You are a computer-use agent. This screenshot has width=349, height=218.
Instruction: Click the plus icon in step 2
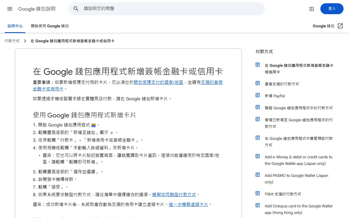pyautogui.click(x=112, y=133)
